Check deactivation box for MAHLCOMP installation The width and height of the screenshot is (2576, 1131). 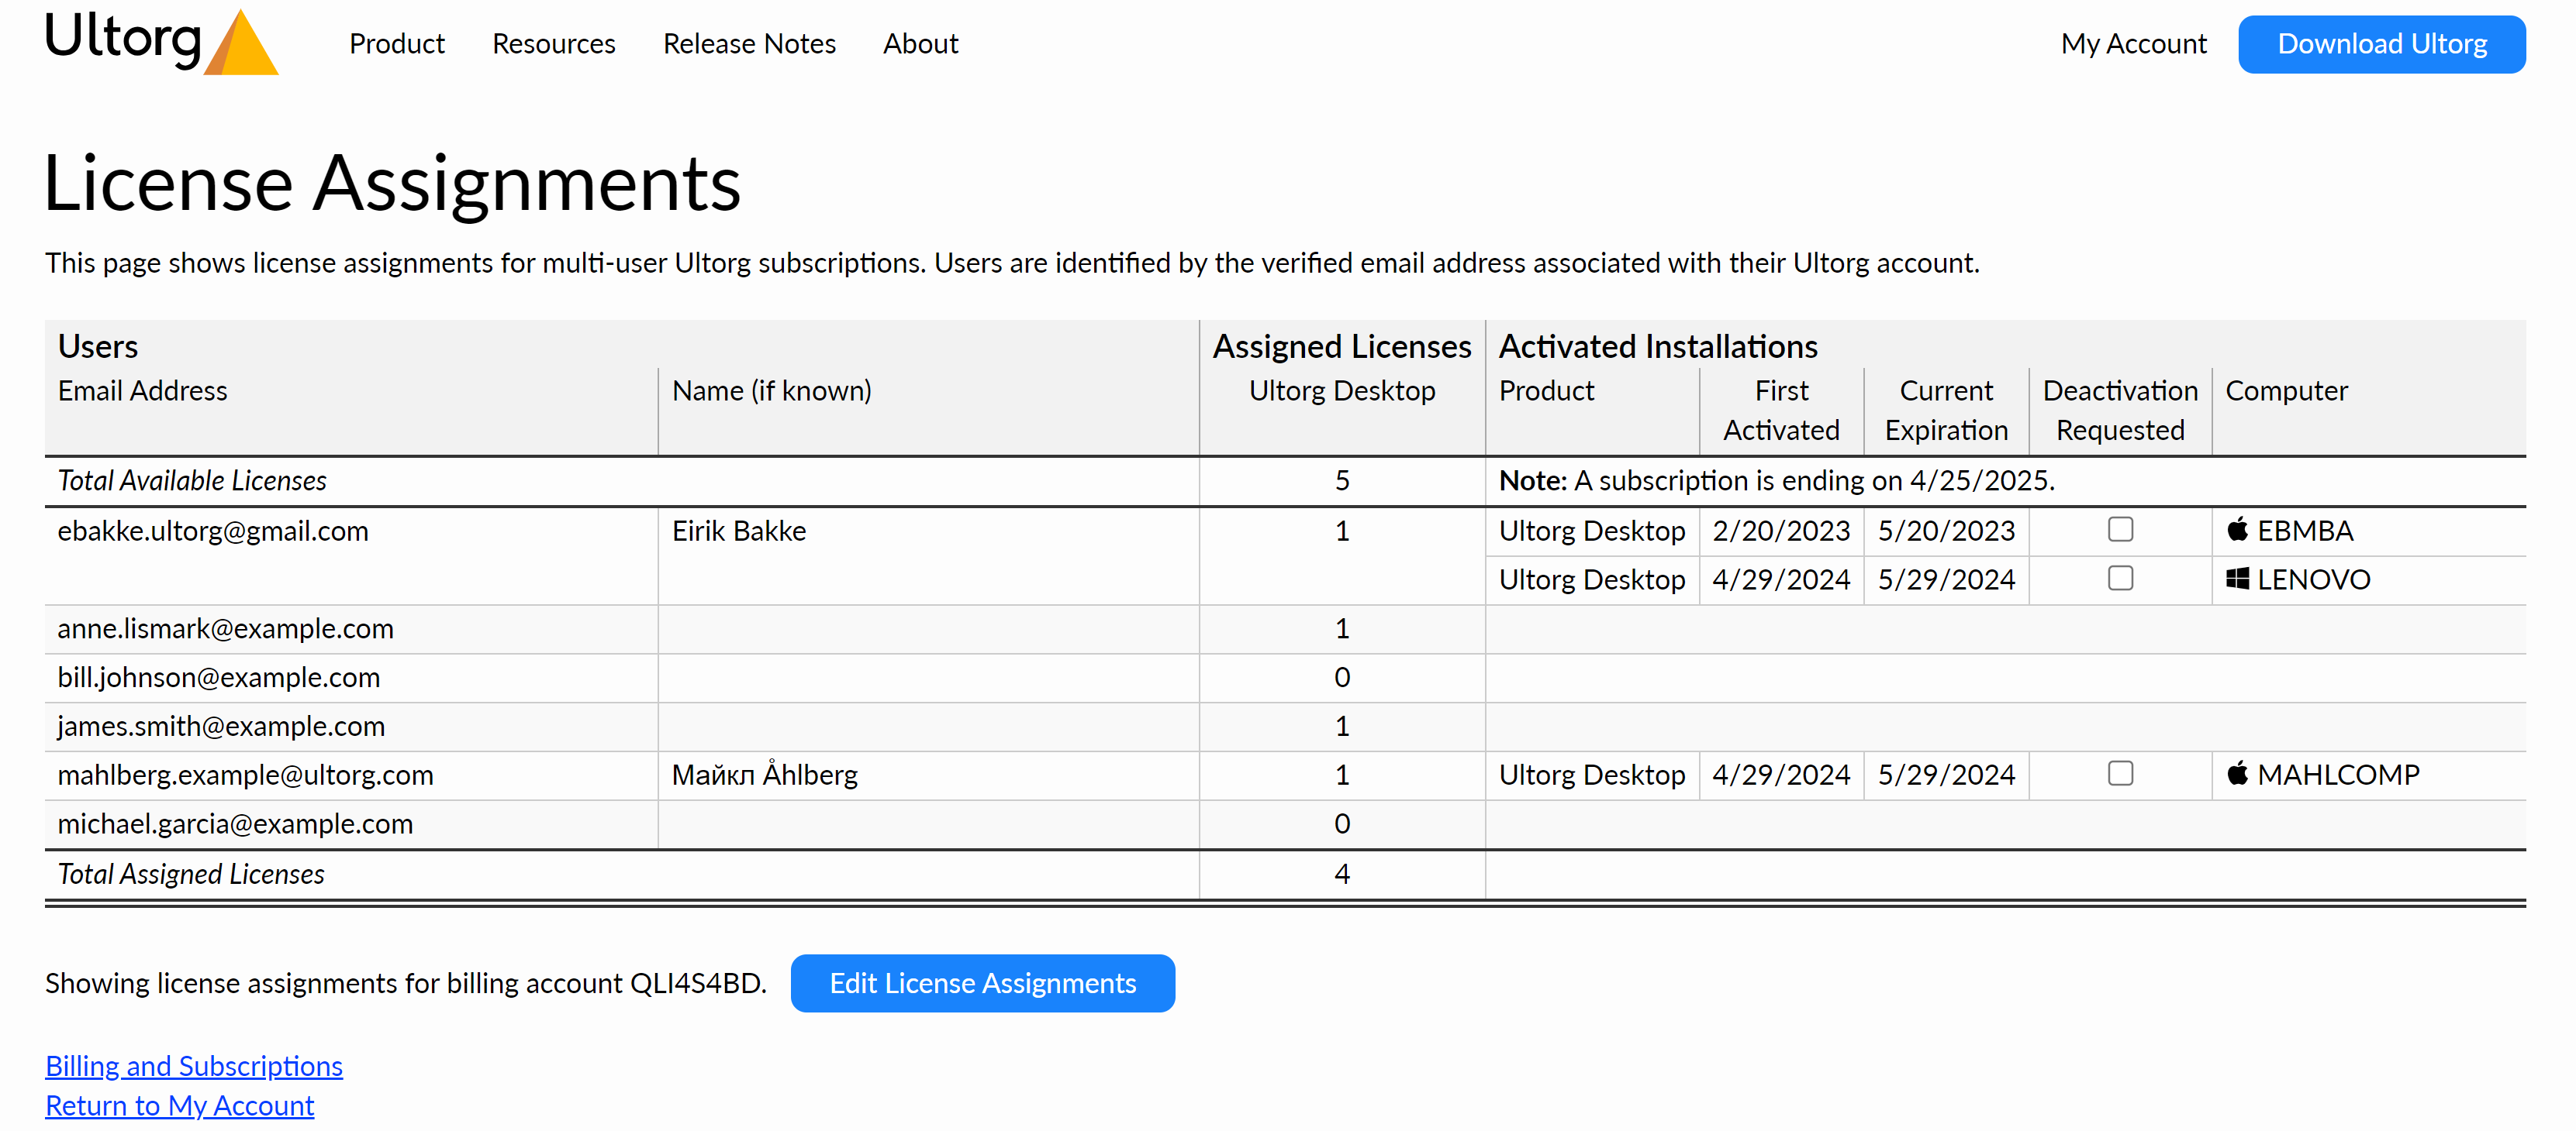click(x=2120, y=773)
